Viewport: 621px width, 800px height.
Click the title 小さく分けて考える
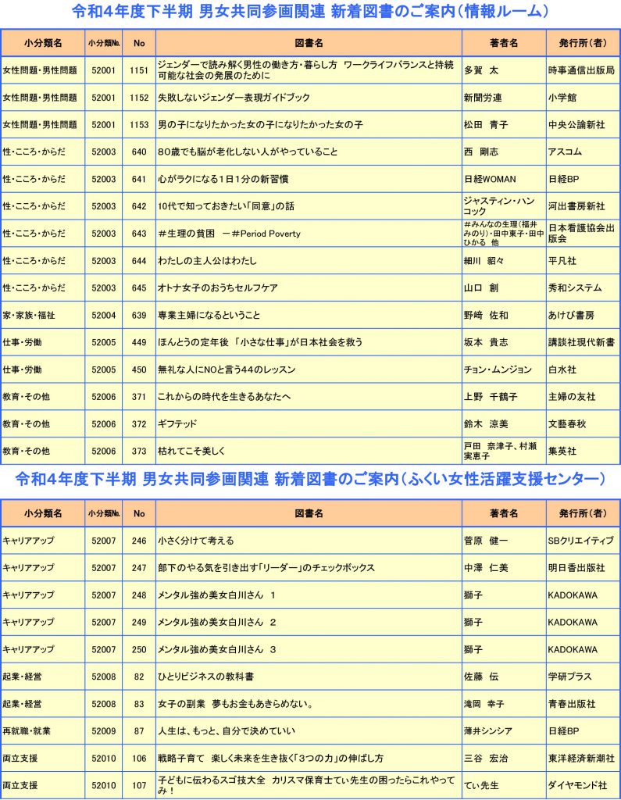click(x=196, y=541)
